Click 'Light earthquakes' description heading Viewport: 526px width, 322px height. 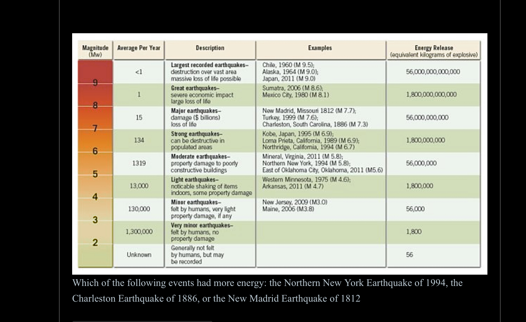[x=194, y=180]
